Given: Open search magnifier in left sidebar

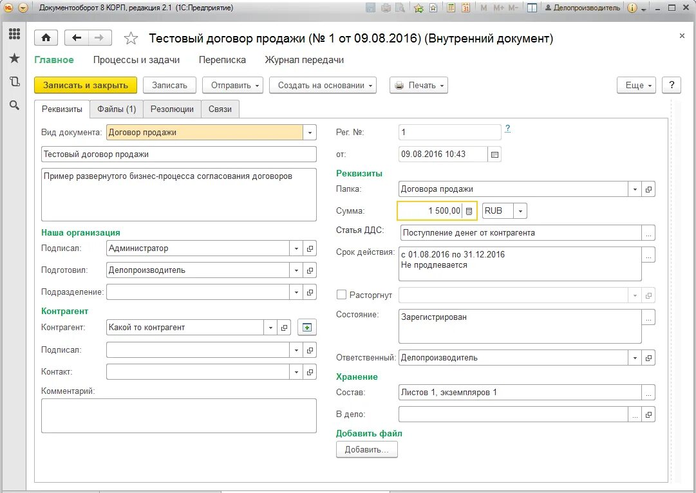Looking at the screenshot, I should 14,105.
